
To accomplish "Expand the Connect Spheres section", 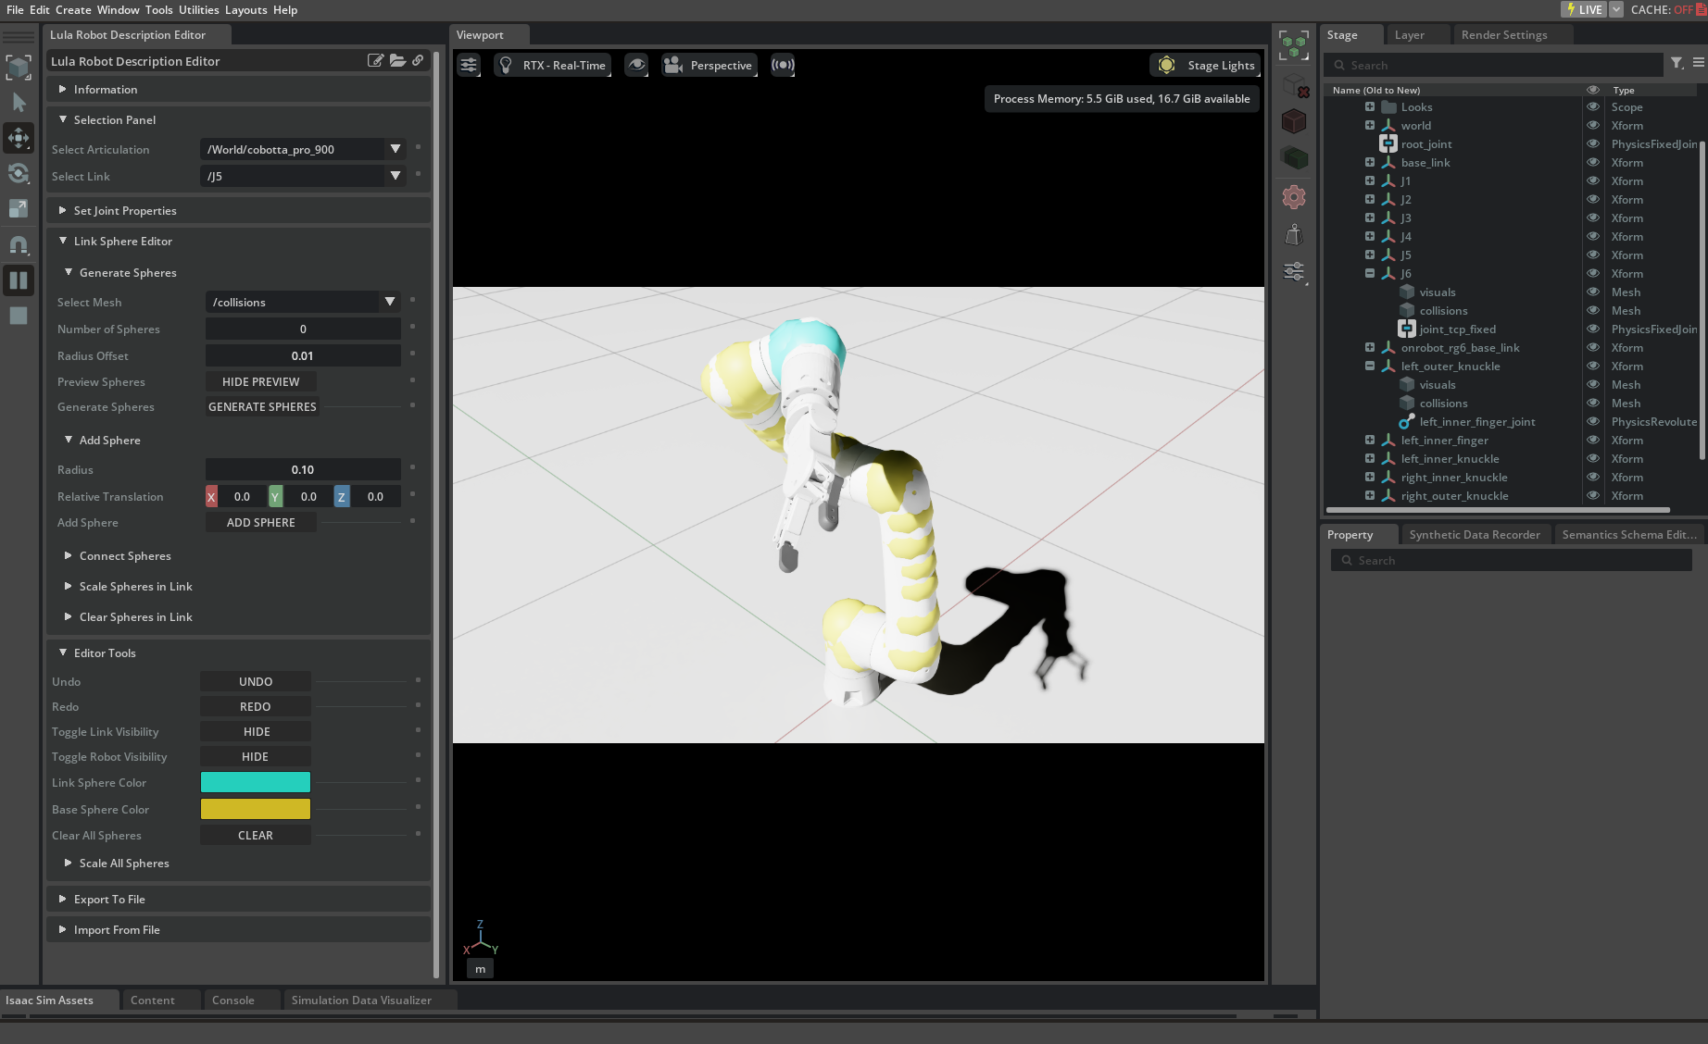I will [125, 555].
